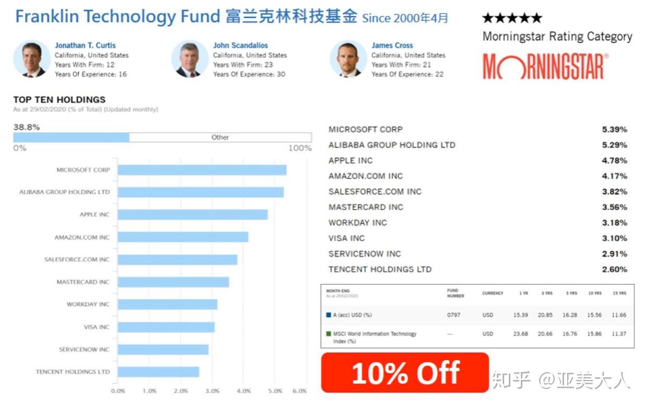Screen dimensions: 647x406
Task: Click the TOP TEN HOLDINGS heading
Action: click(x=59, y=99)
